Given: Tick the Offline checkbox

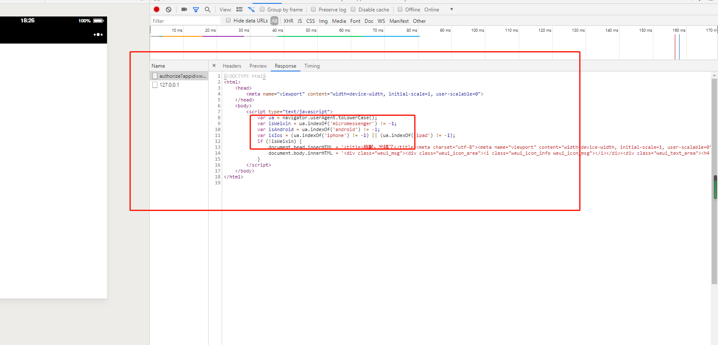Looking at the screenshot, I should (x=400, y=9).
